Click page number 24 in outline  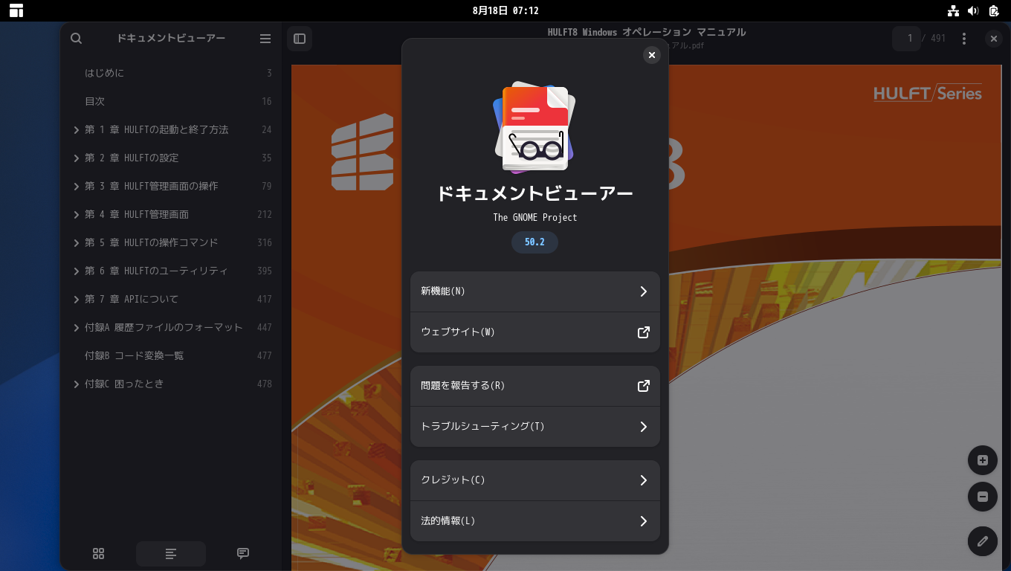coord(266,130)
